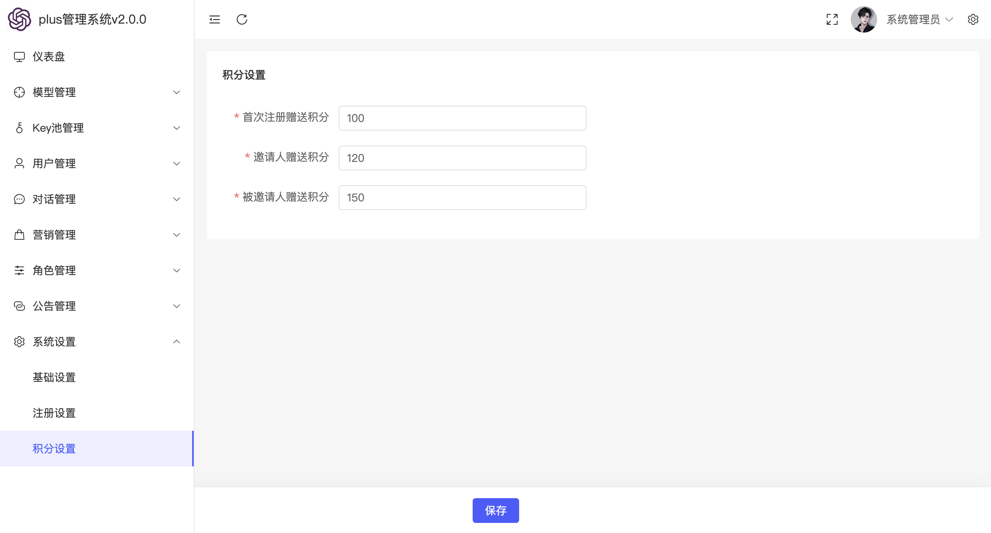Collapse the sidebar with fold icon
The width and height of the screenshot is (991, 533).
point(215,19)
